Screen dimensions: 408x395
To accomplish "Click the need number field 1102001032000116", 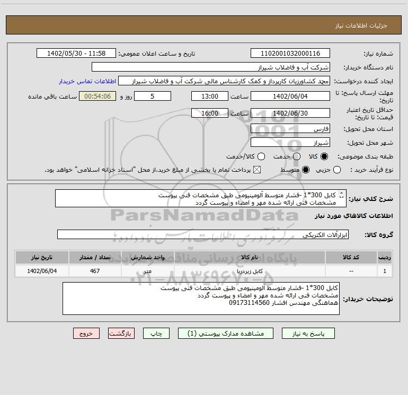I will point(290,54).
